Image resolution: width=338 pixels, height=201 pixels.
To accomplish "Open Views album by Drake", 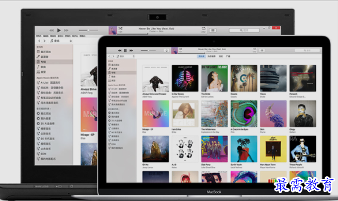I will point(273,79).
